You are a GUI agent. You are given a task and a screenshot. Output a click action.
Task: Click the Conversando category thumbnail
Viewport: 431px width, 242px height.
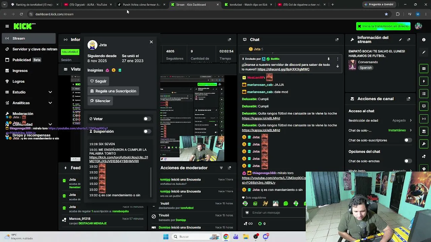tap(352, 65)
